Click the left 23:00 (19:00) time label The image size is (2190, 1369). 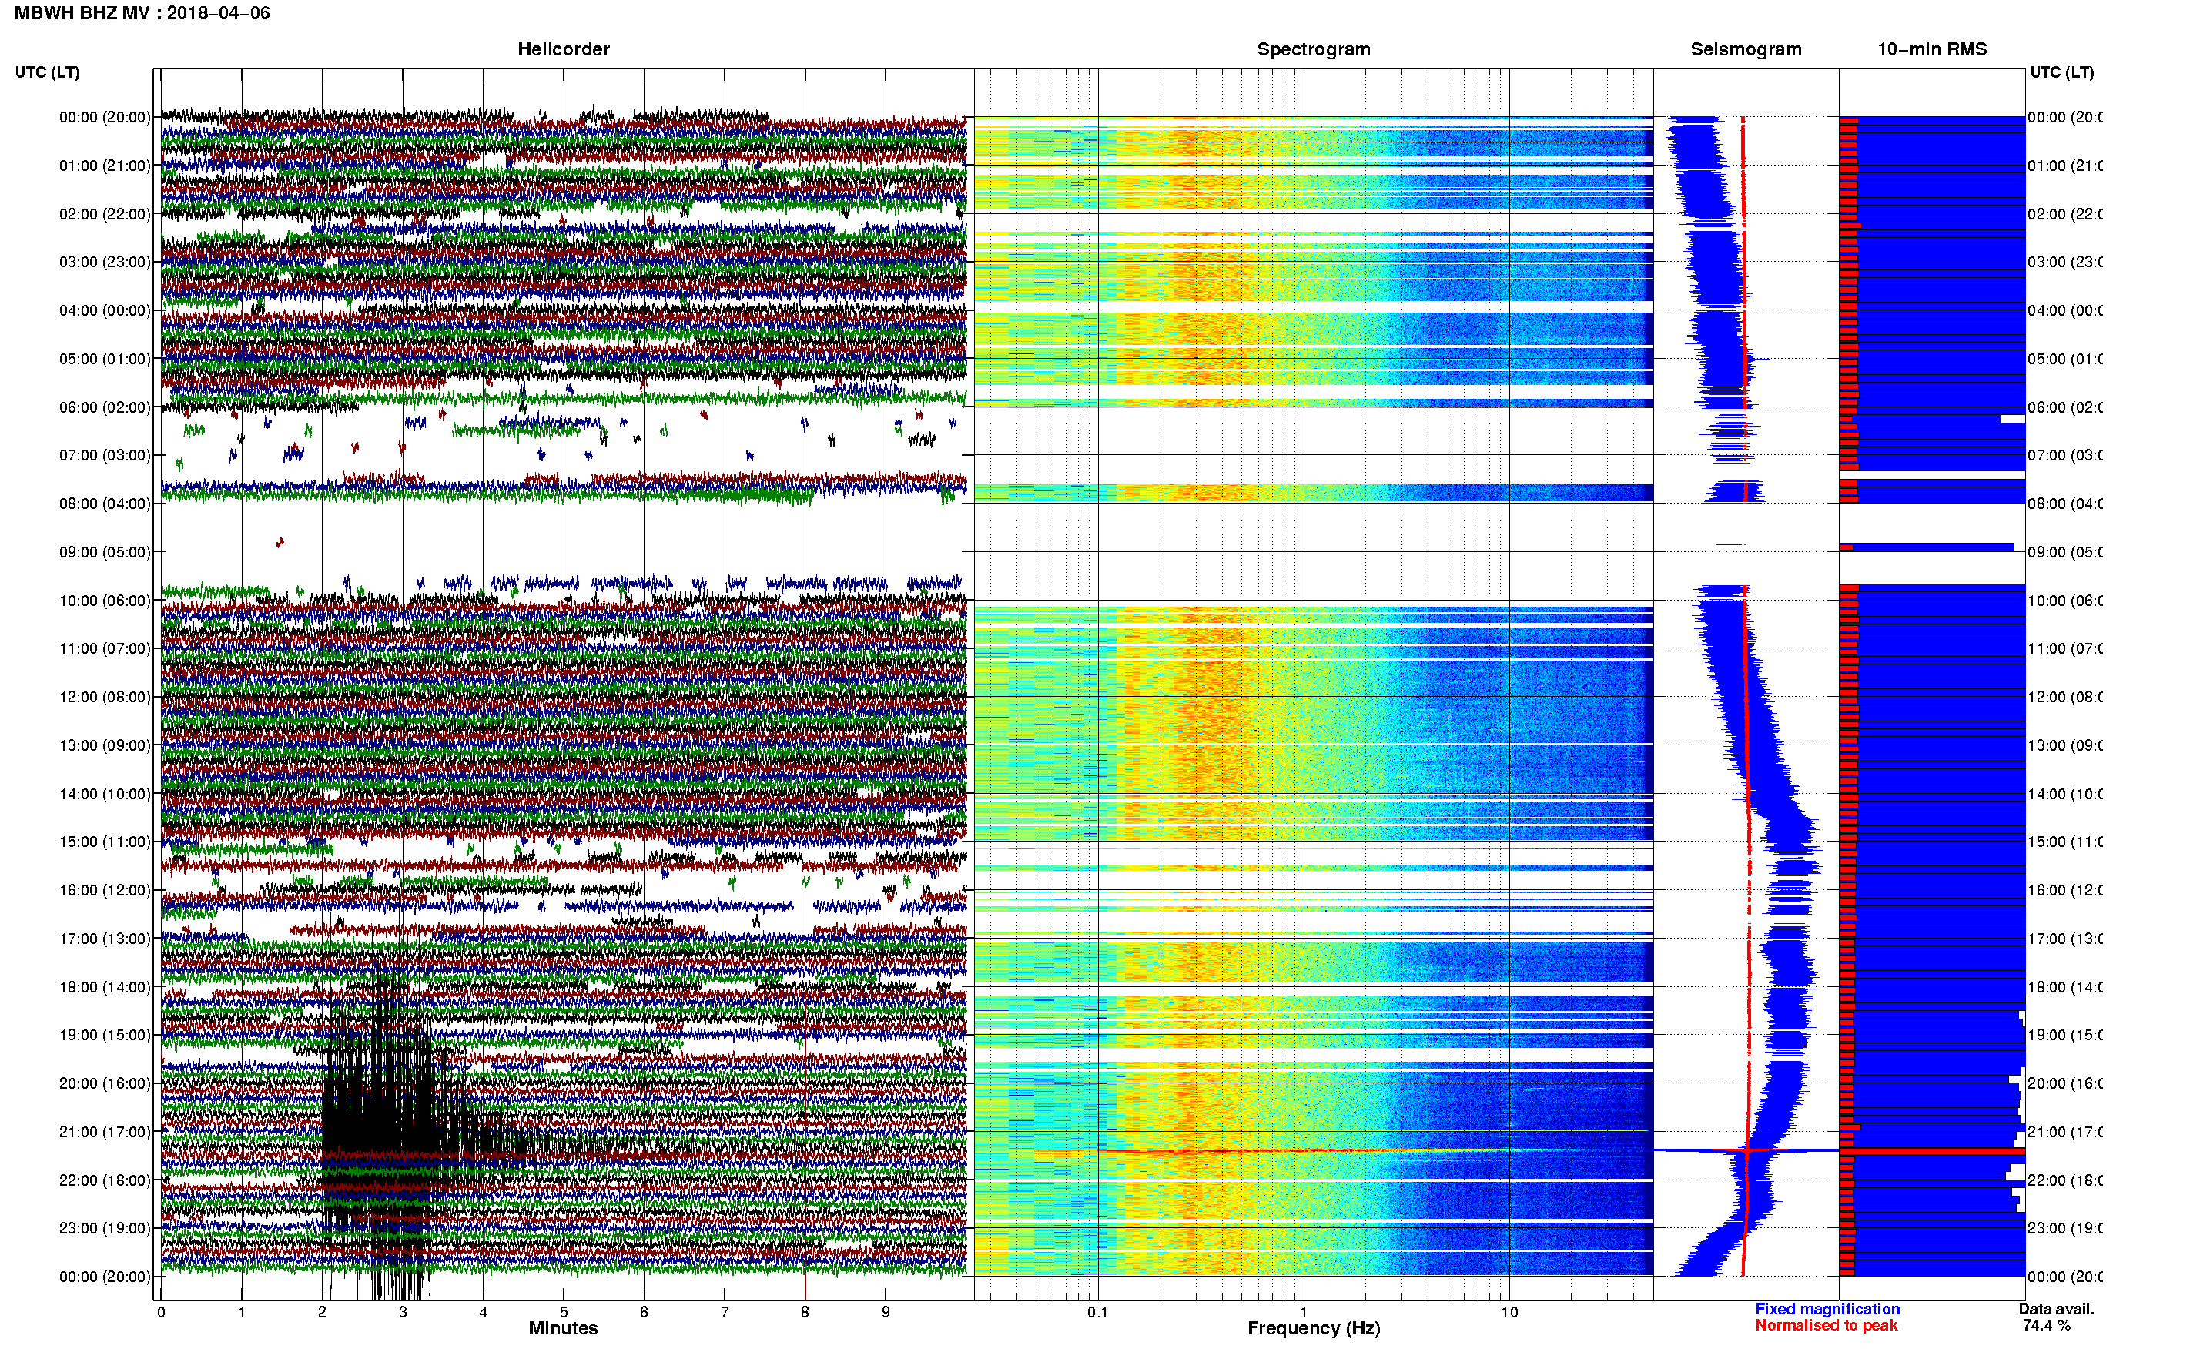(105, 1229)
